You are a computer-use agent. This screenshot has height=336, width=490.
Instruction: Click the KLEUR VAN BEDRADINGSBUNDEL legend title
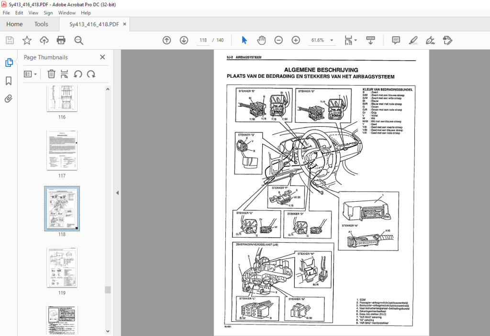pyautogui.click(x=388, y=90)
